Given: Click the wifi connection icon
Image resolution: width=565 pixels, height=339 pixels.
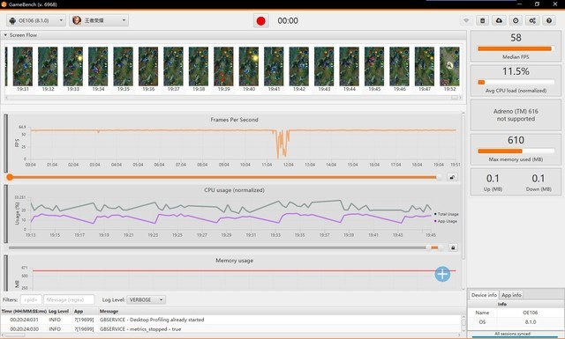Looking at the screenshot, I should coord(466,20).
